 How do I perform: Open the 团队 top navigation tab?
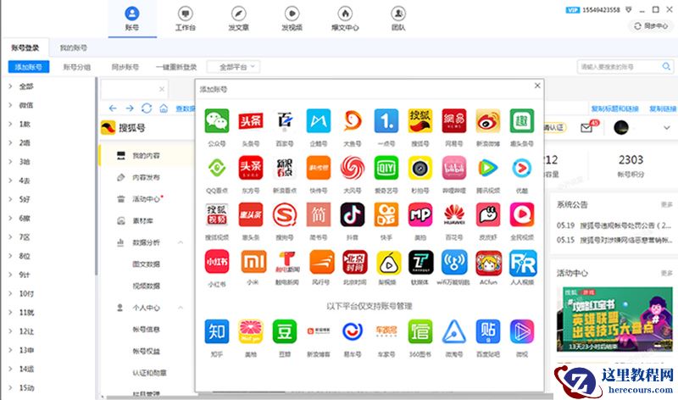(x=398, y=19)
